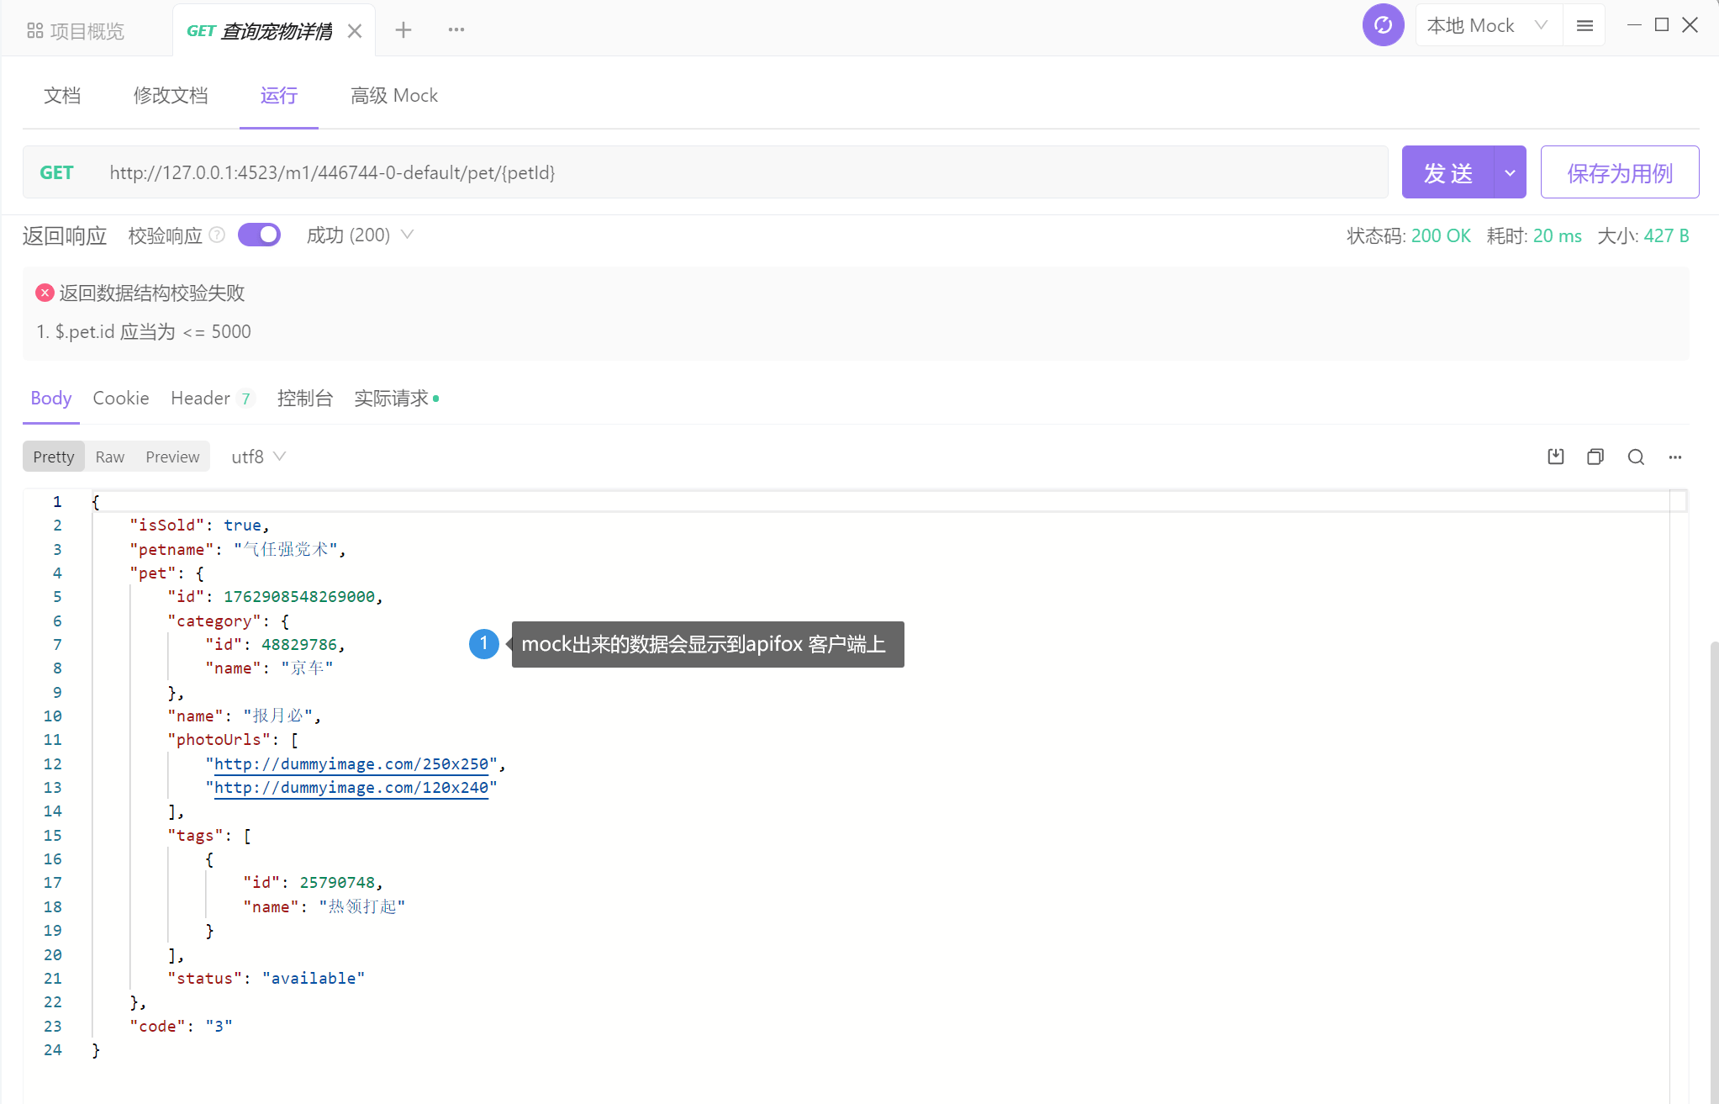The height and width of the screenshot is (1104, 1719).
Task: Open a new request tab with plus icon
Action: 403,29
